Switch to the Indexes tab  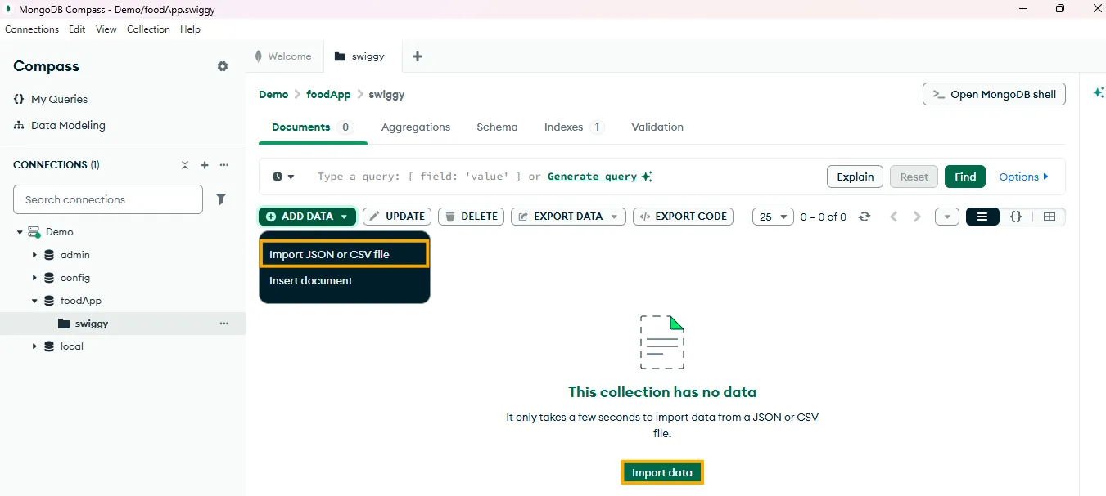pyautogui.click(x=574, y=127)
